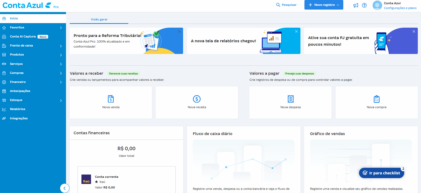Expand the Financeiro submenu chevron
421x193 pixels.
(x=61, y=82)
